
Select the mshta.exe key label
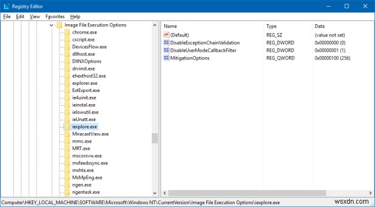tap(83, 170)
